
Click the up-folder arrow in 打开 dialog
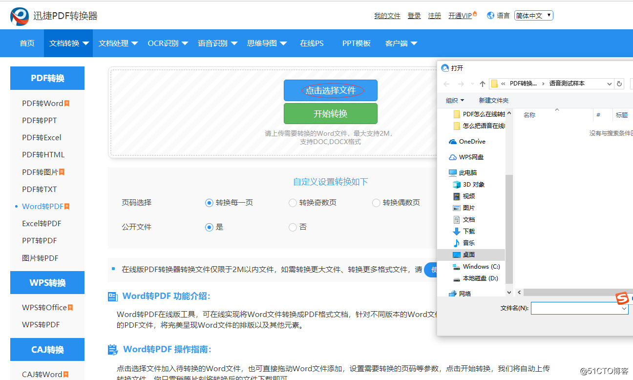pyautogui.click(x=483, y=84)
